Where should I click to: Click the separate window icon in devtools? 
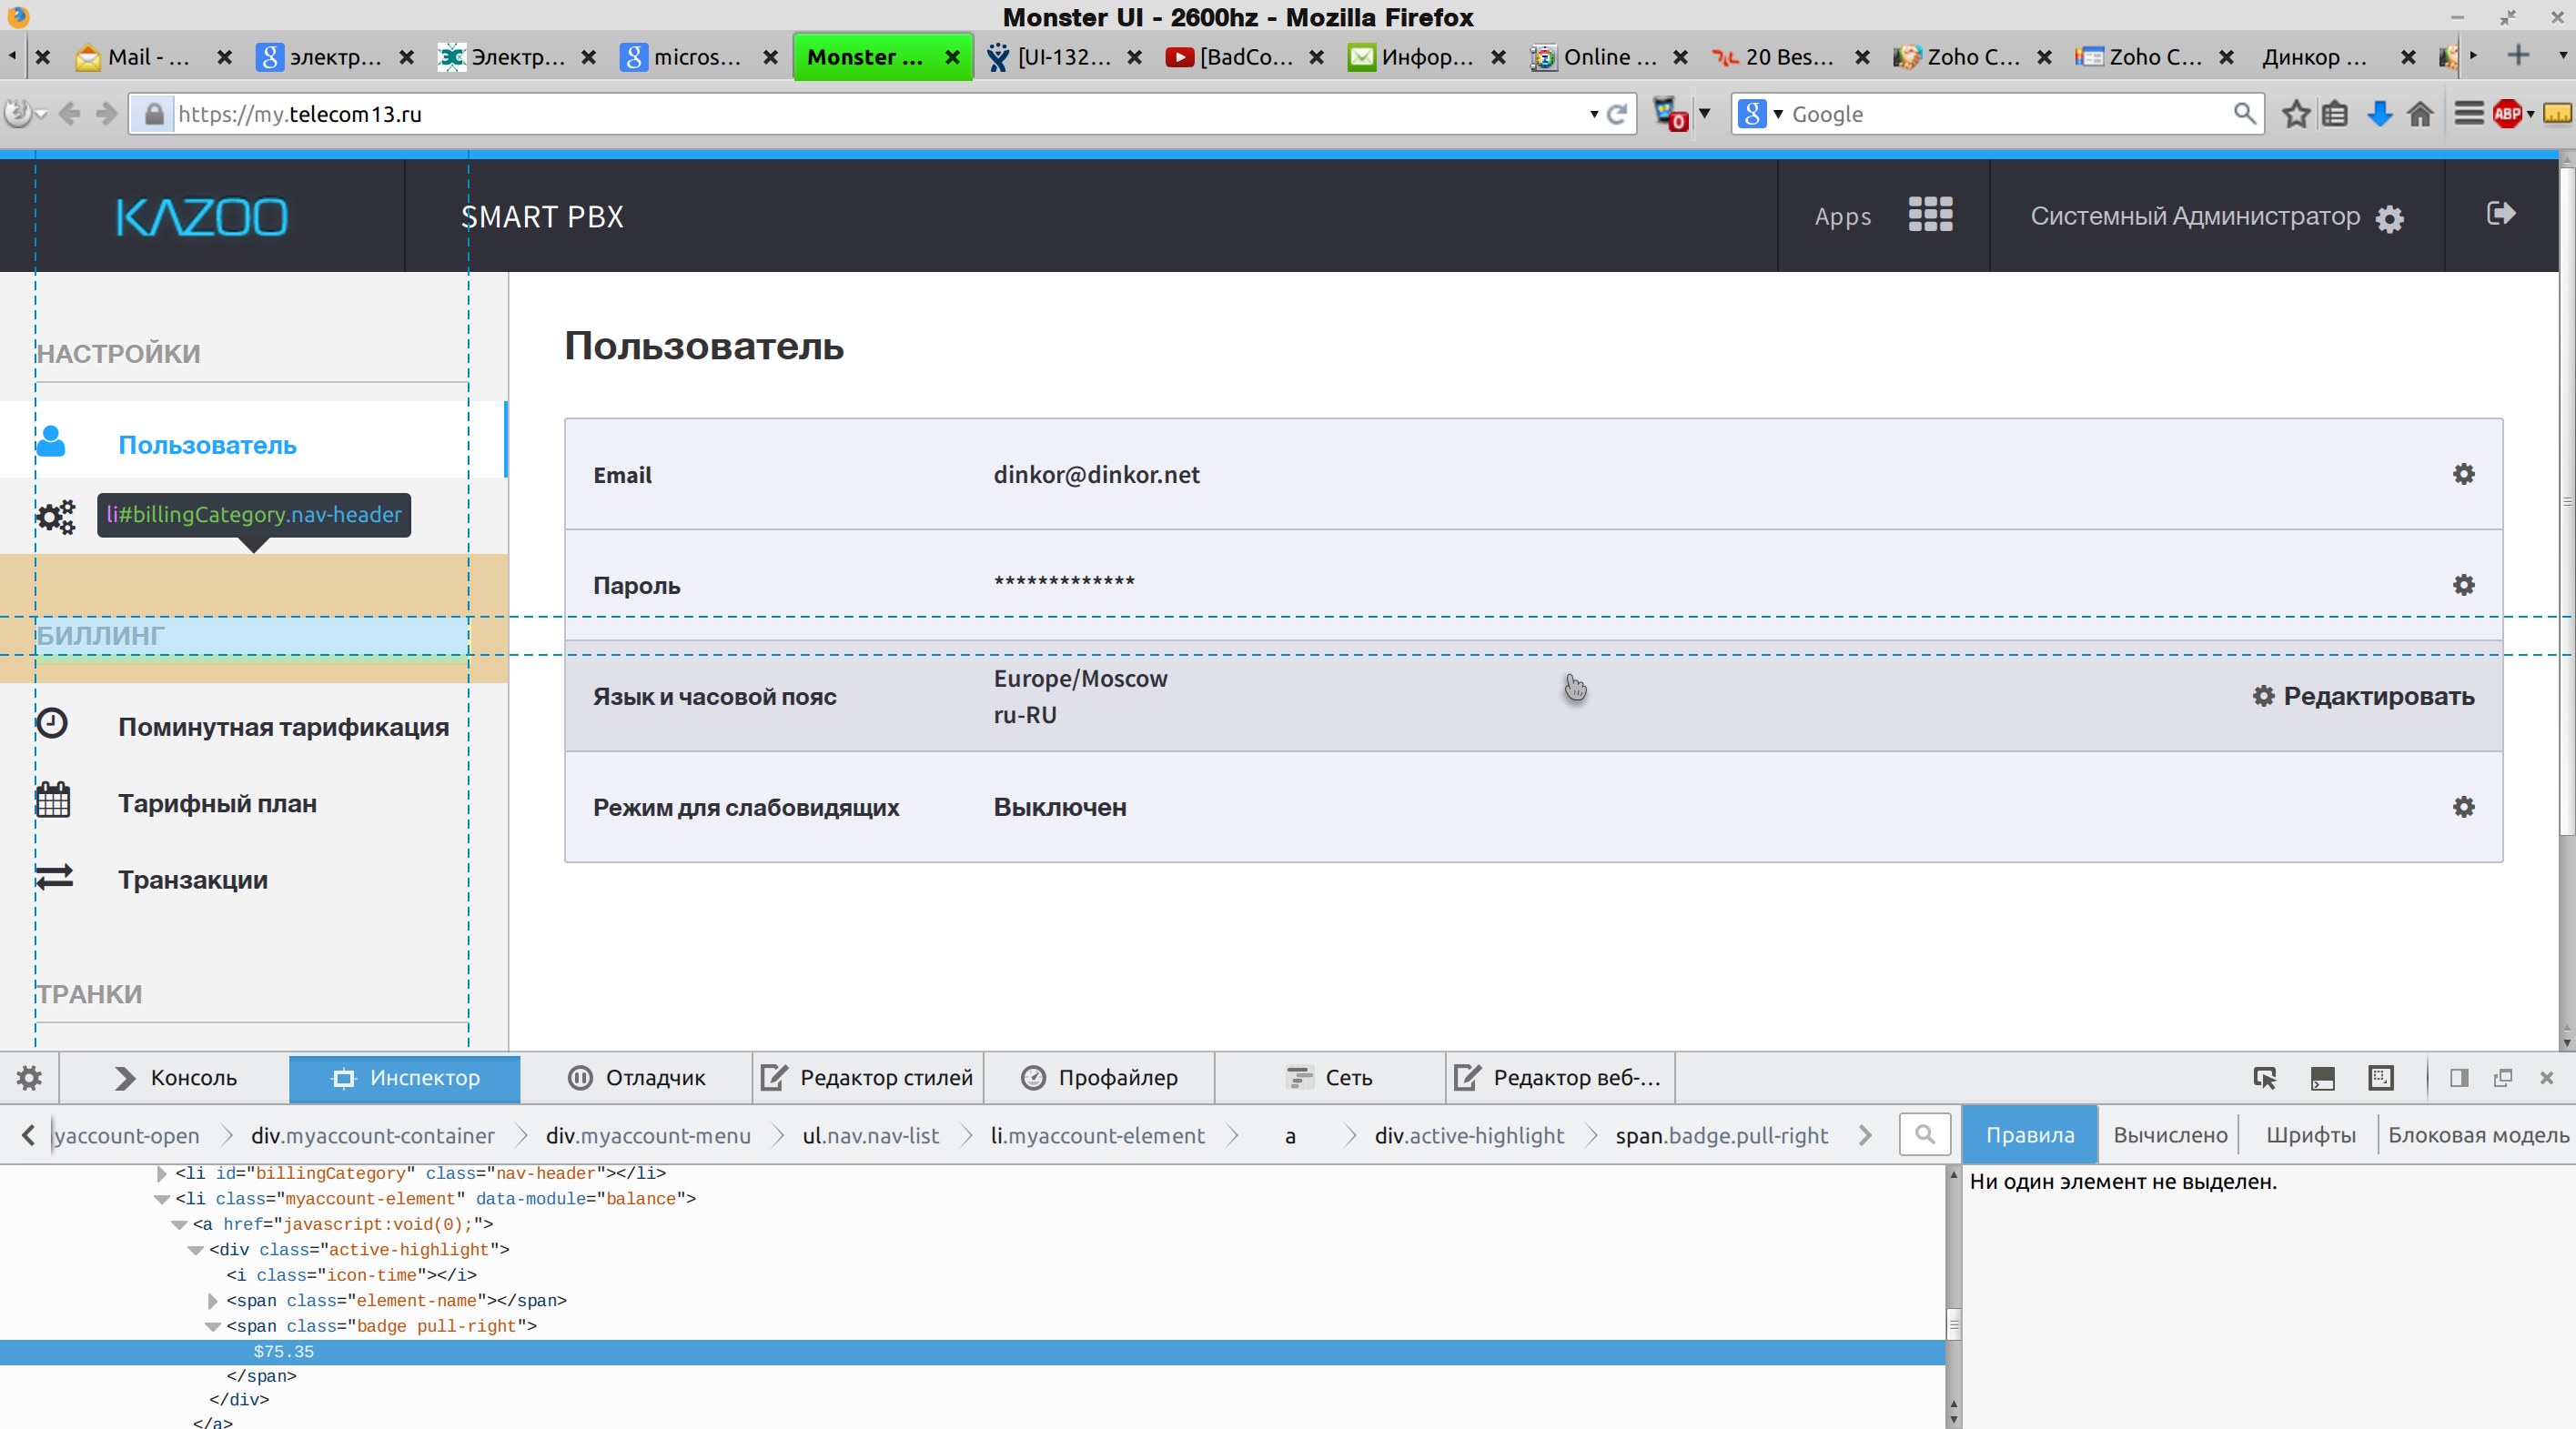coord(2503,1078)
